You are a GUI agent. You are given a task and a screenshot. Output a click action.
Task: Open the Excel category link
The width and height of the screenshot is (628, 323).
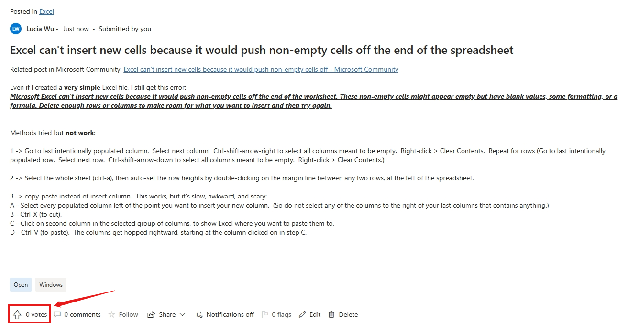pyautogui.click(x=46, y=11)
